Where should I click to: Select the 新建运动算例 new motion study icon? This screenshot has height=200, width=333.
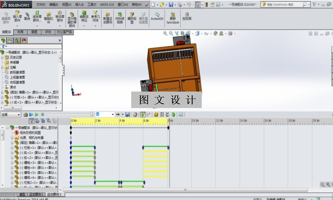108,17
